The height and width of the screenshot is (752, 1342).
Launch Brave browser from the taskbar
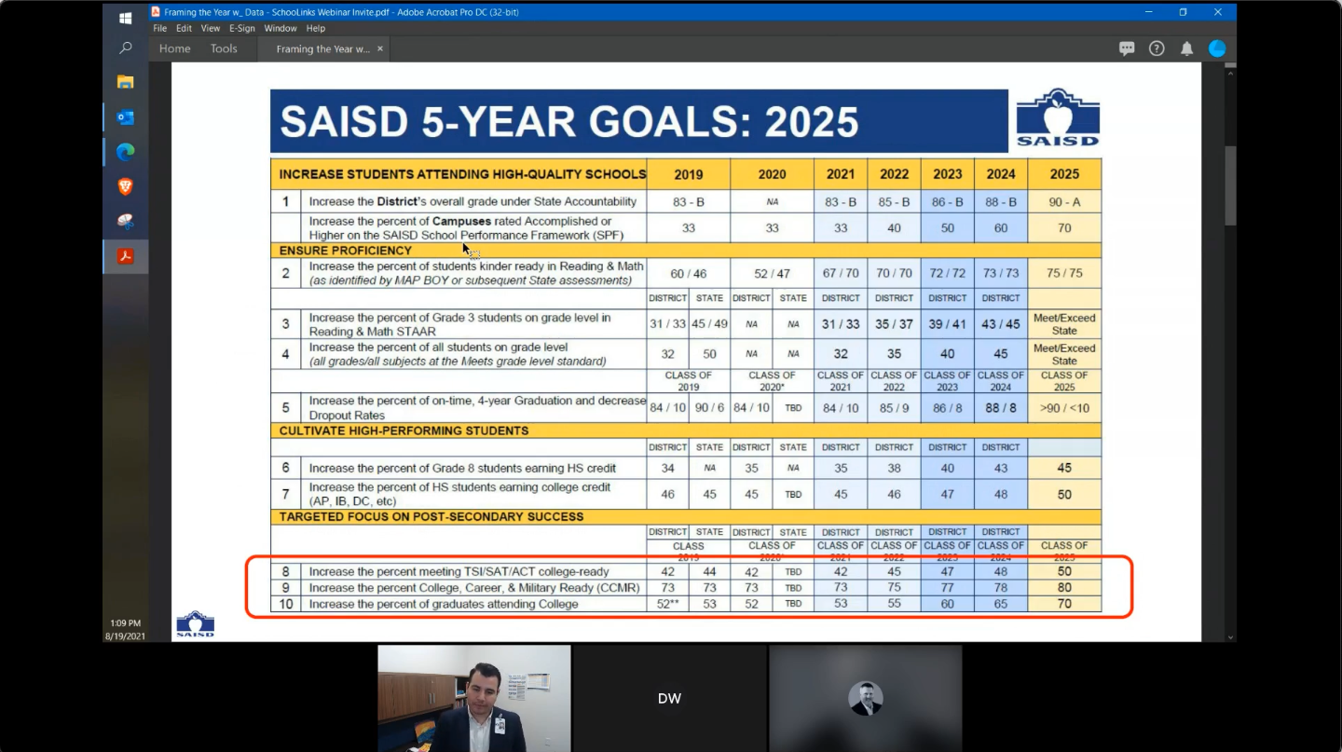tap(125, 186)
